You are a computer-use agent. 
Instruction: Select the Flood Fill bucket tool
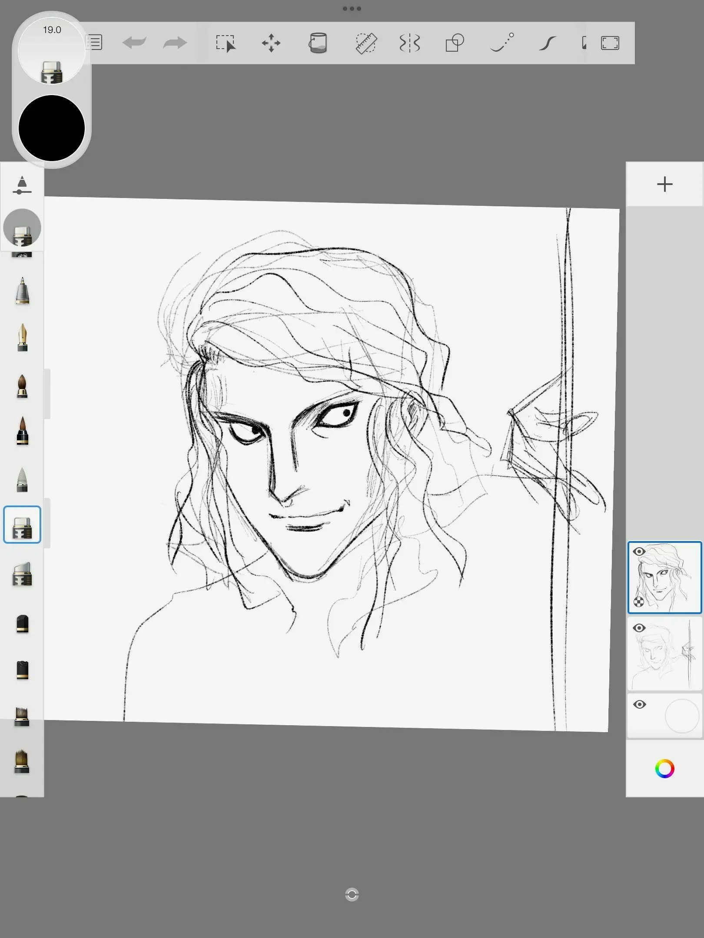pyautogui.click(x=318, y=43)
